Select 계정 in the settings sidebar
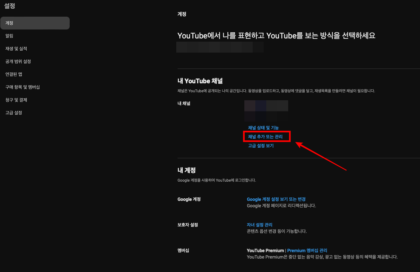420x272 pixels. [35, 23]
